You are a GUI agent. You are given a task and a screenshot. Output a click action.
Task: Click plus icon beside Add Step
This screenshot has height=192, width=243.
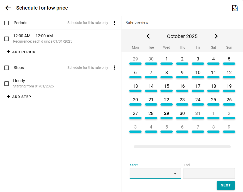tap(8, 97)
